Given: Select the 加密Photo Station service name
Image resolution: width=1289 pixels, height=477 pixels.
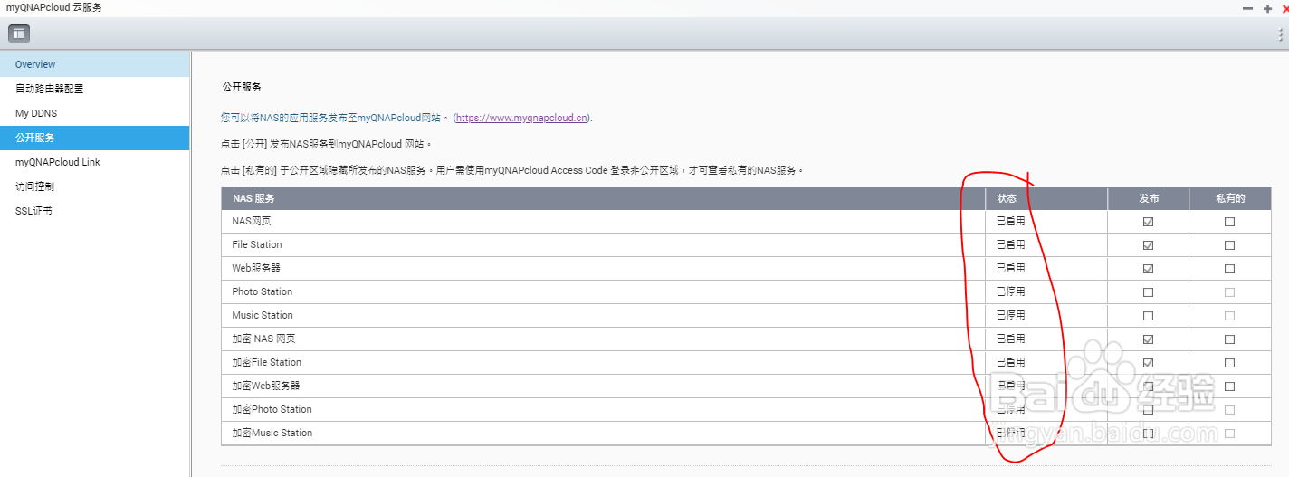Looking at the screenshot, I should point(272,409).
